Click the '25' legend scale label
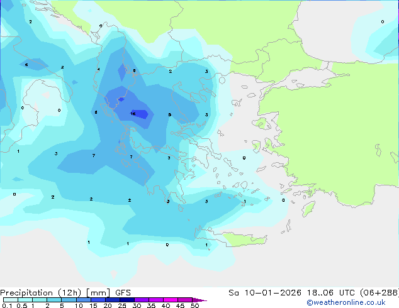Image resolution: width=399 pixels, height=308 pixels. (122, 305)
